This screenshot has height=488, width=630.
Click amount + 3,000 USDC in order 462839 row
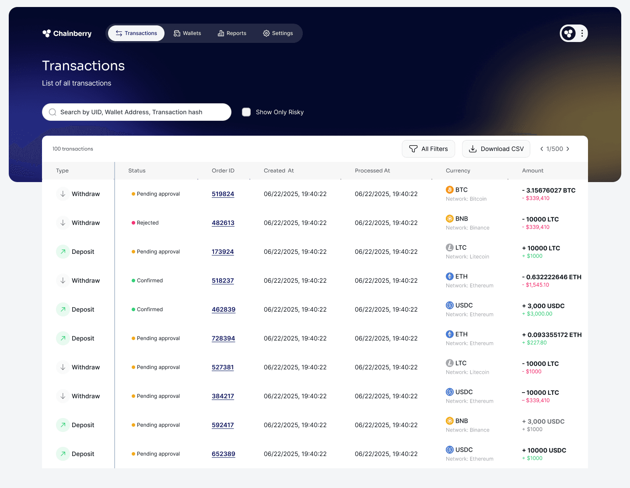tap(543, 306)
